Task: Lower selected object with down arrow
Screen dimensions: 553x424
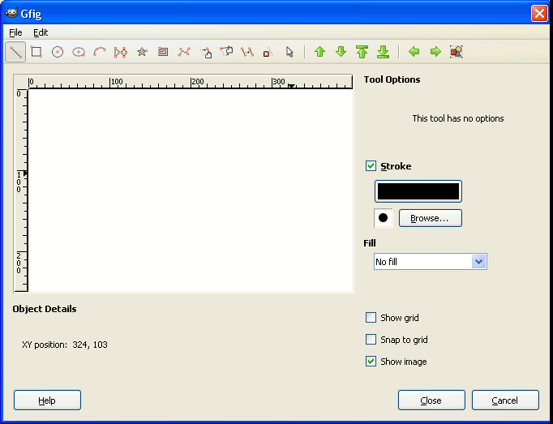Action: [341, 52]
